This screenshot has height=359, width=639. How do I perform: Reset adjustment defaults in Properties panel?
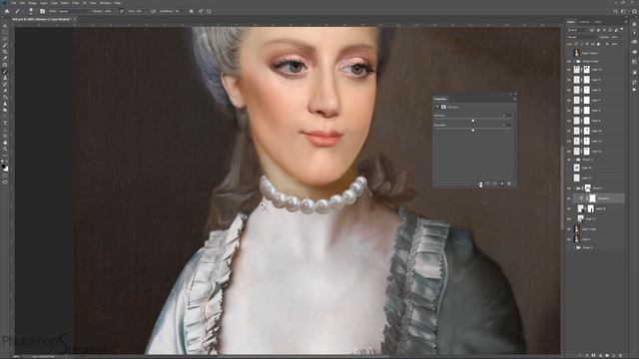(x=495, y=183)
